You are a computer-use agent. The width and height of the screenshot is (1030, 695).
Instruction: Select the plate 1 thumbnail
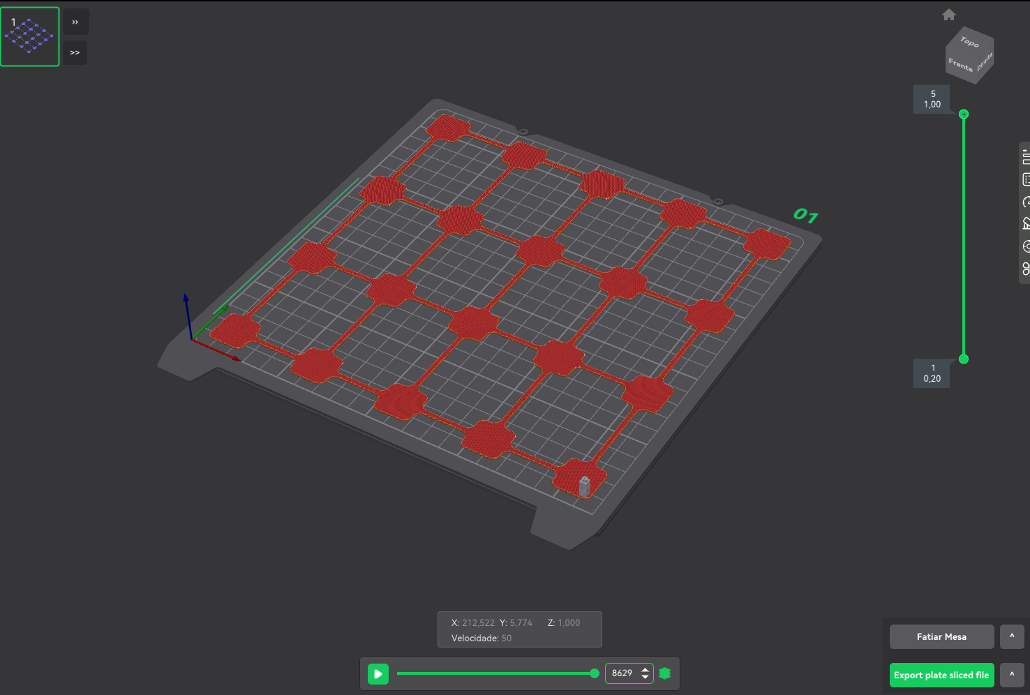30,36
